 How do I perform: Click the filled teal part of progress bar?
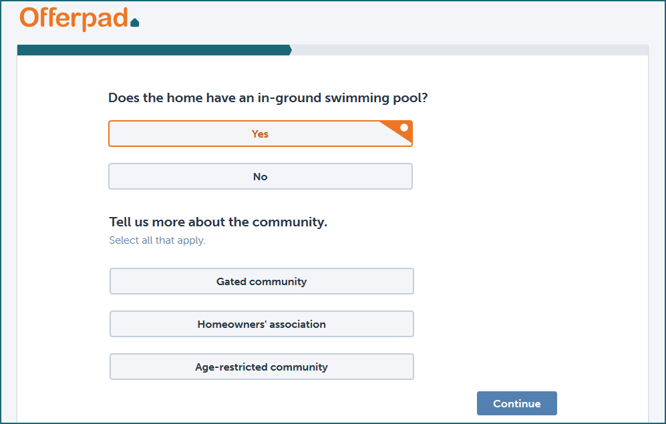154,50
